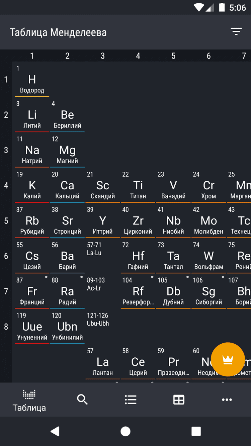The image size is (251, 446).
Task: Tap the Лантан (La) element cell
Action: tap(102, 363)
